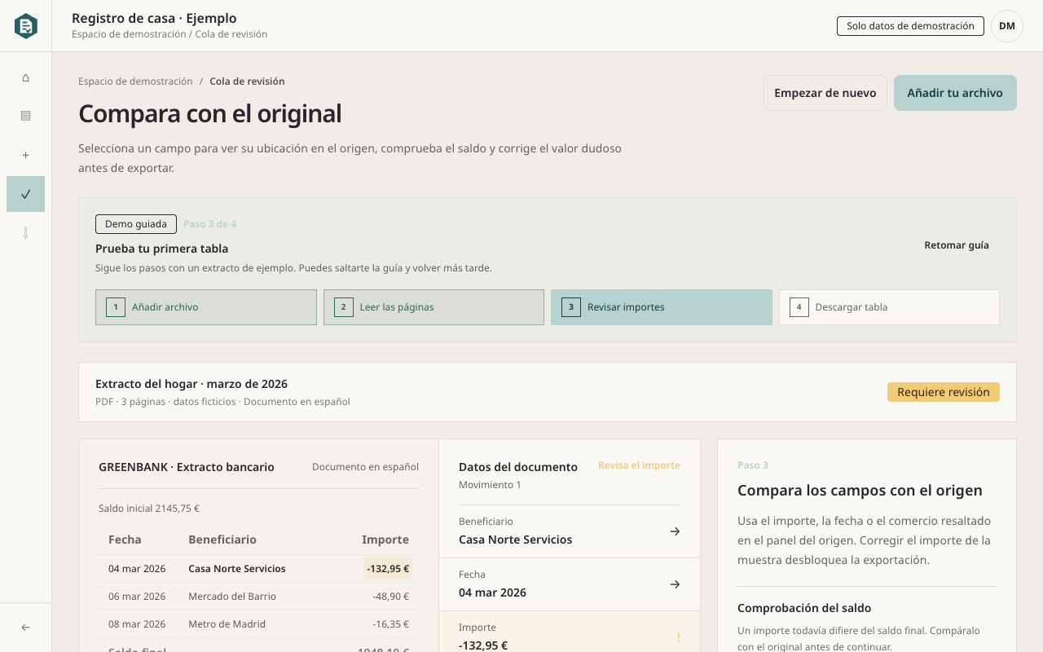Click the Solo datos de demostración badge
This screenshot has height=652, width=1043.
coord(910,26)
